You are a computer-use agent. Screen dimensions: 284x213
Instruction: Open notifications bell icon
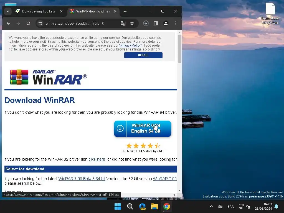pos(277,206)
